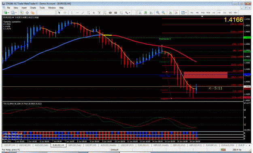The width and height of the screenshot is (253, 153).
Task: Zoom in on the chart
Action: point(158,13)
